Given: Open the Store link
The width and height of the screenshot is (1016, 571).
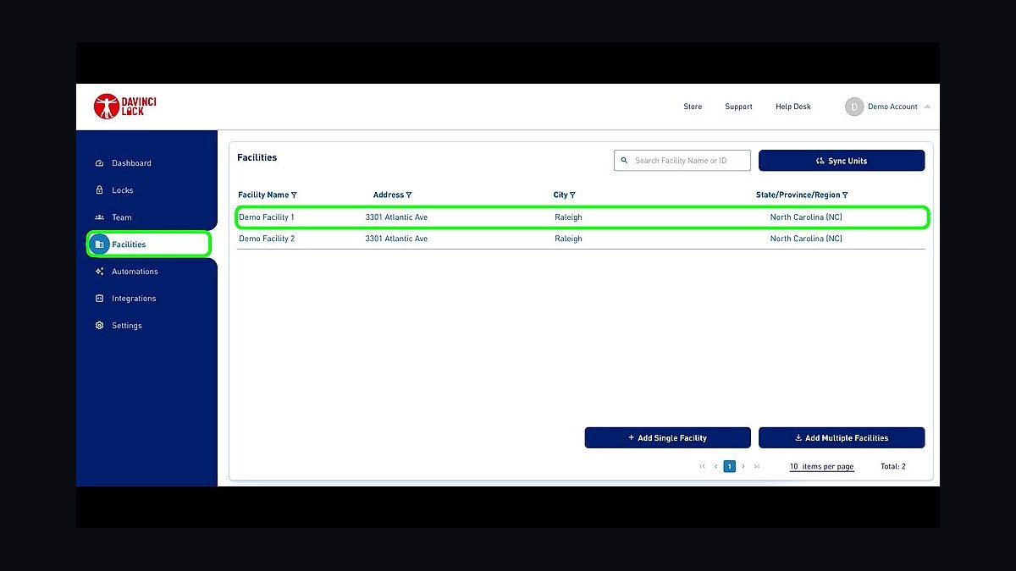Looking at the screenshot, I should click(693, 107).
